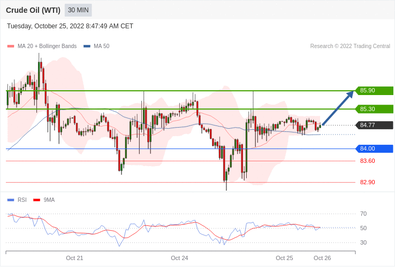Click the chart timestamp text

70,26
